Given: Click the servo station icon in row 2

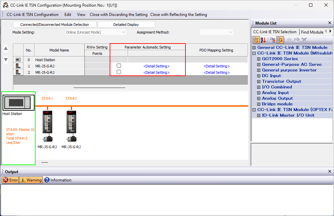Looking at the screenshot, I should click(x=18, y=72).
